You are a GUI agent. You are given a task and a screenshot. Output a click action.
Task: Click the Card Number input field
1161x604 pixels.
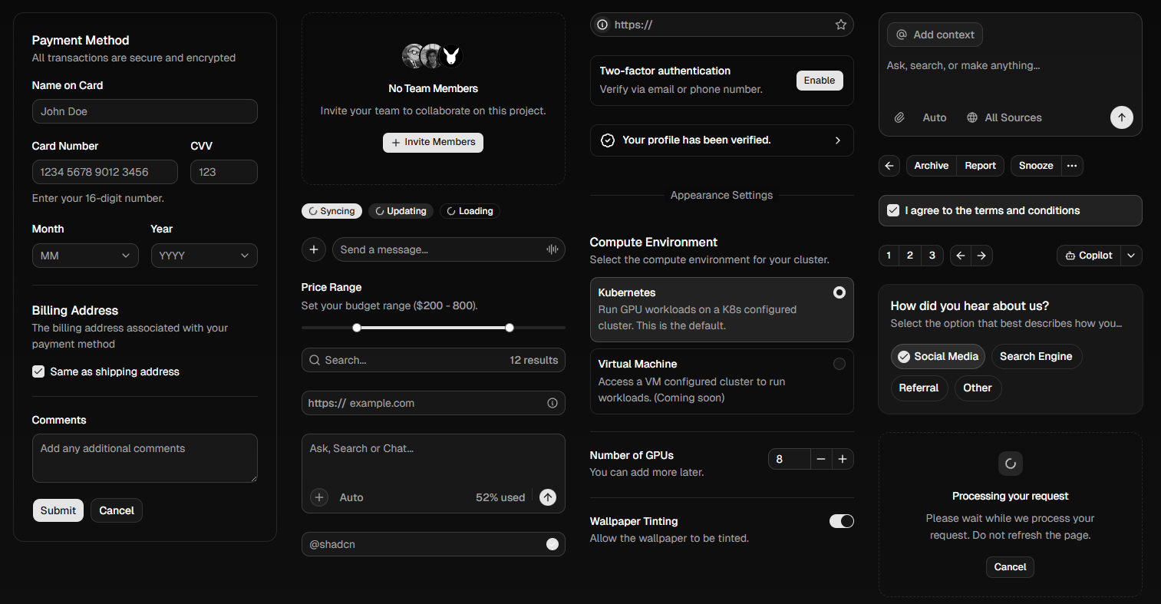click(104, 172)
